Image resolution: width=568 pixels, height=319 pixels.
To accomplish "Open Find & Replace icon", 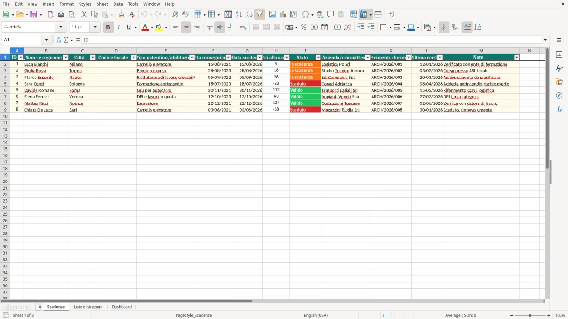I will tap(175, 15).
